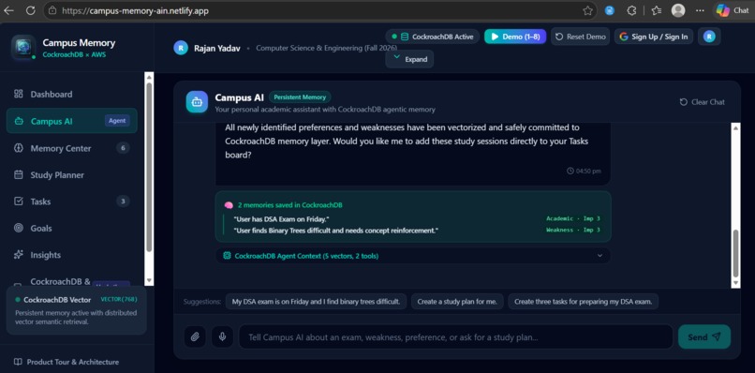The height and width of the screenshot is (373, 755).
Task: Click the Agent Context chevron arrow
Action: click(600, 256)
